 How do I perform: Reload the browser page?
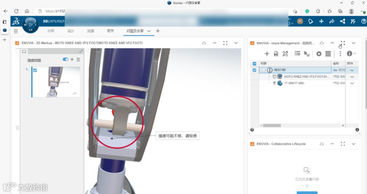coord(16,11)
